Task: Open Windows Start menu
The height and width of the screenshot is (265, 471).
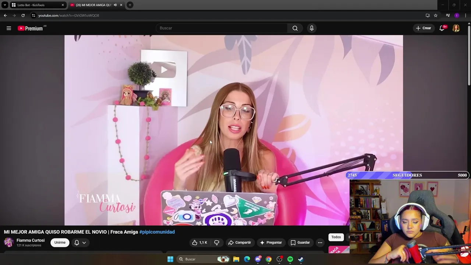Action: click(170, 259)
